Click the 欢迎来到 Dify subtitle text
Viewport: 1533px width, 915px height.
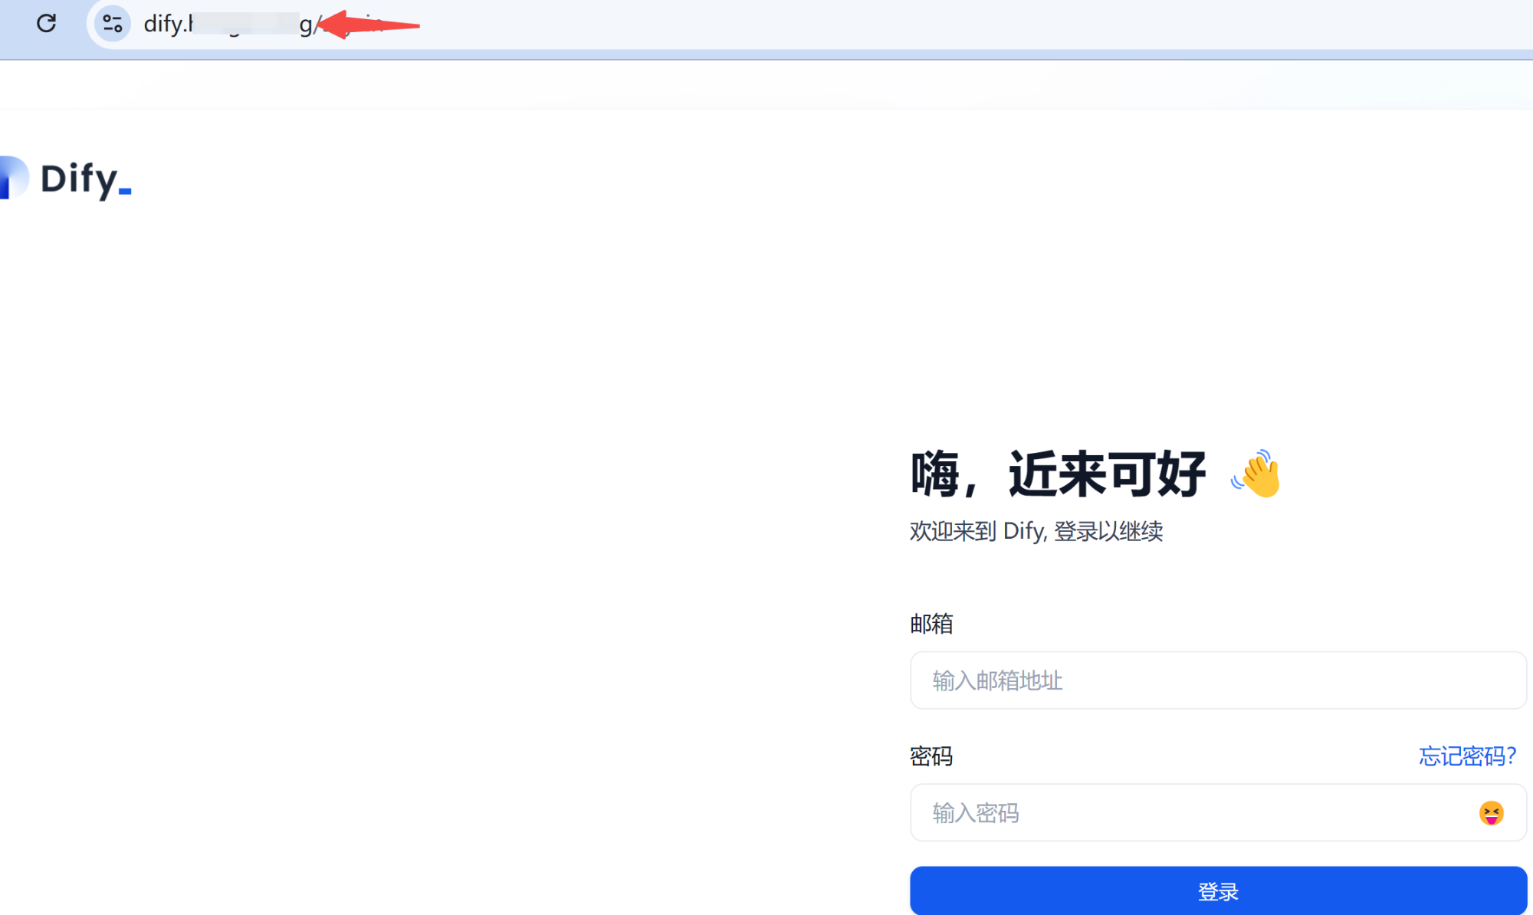pos(1036,531)
